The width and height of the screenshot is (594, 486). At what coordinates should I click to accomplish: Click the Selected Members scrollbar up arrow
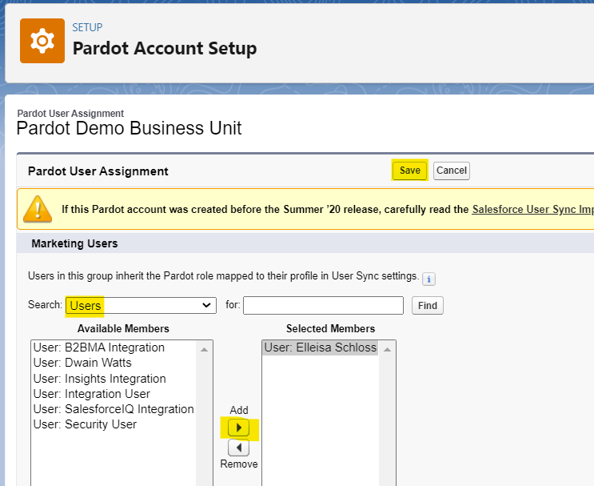pos(387,349)
